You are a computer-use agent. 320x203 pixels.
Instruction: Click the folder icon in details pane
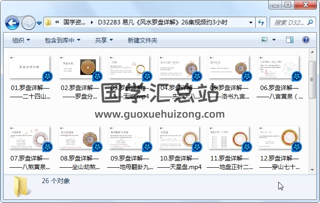[x=22, y=187]
